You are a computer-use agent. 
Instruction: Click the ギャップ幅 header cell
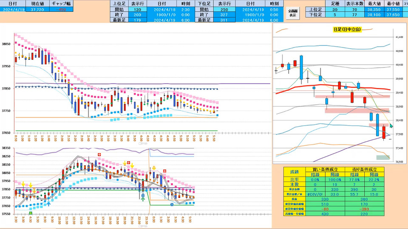pos(61,4)
